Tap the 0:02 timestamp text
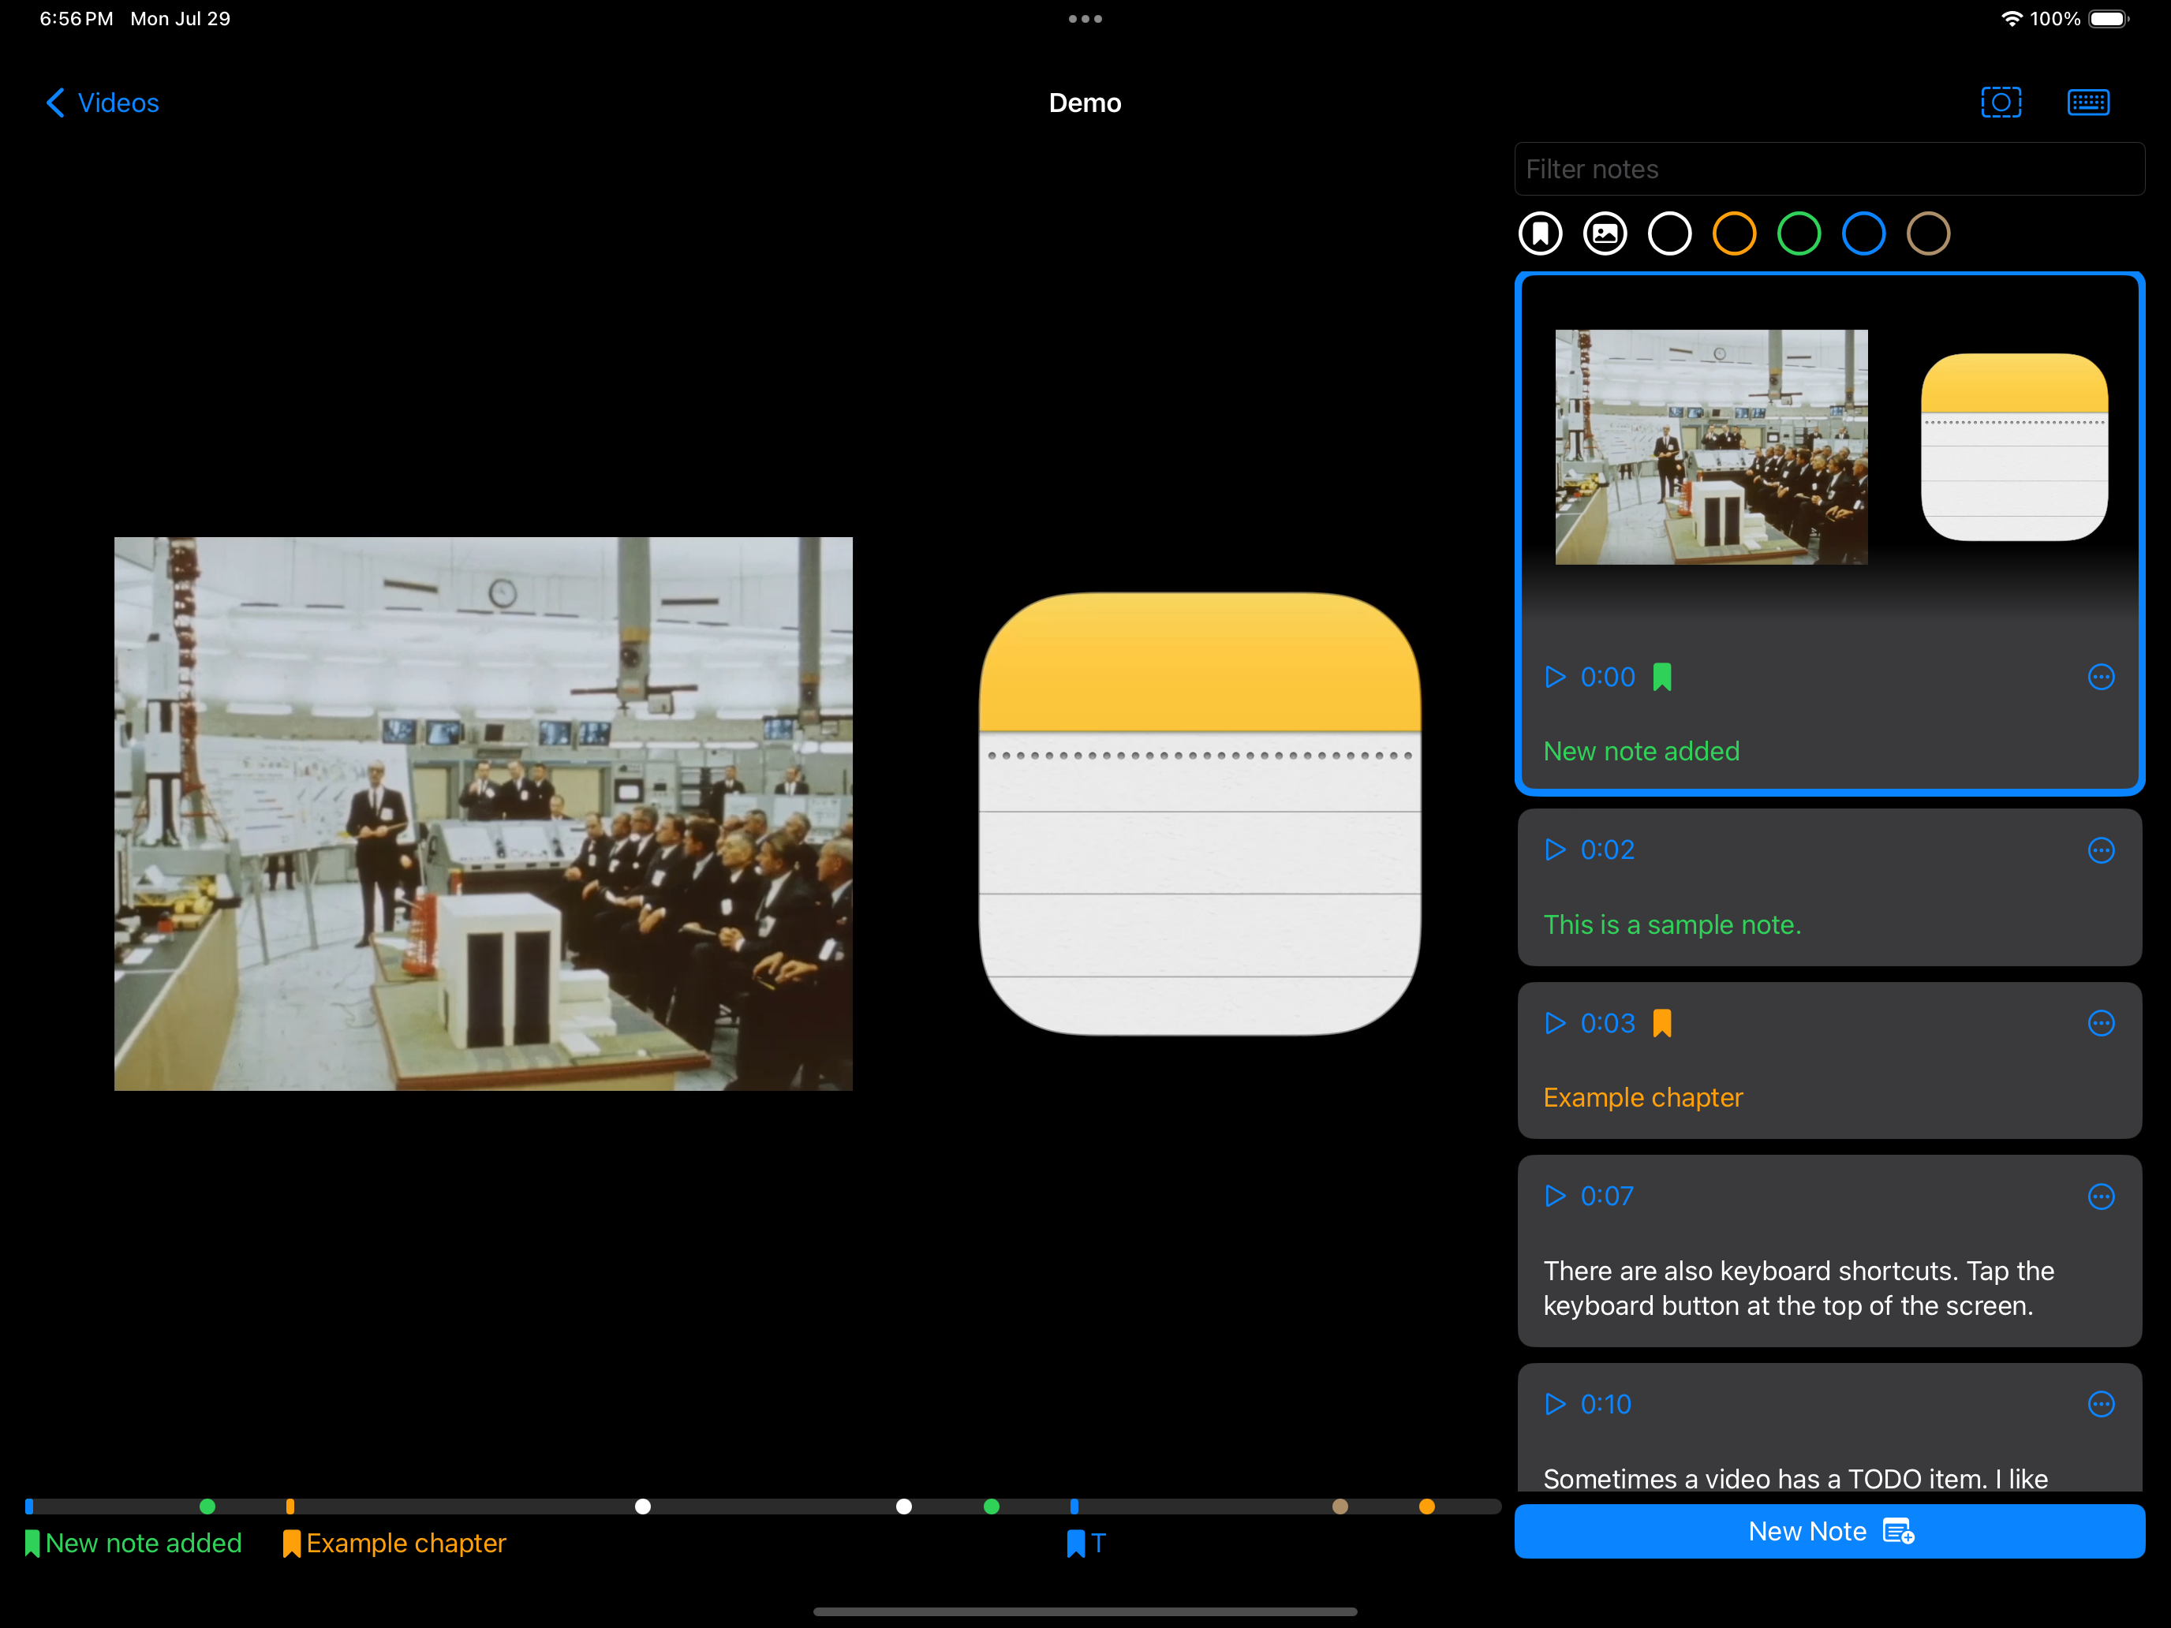The width and height of the screenshot is (2171, 1628). [1607, 849]
